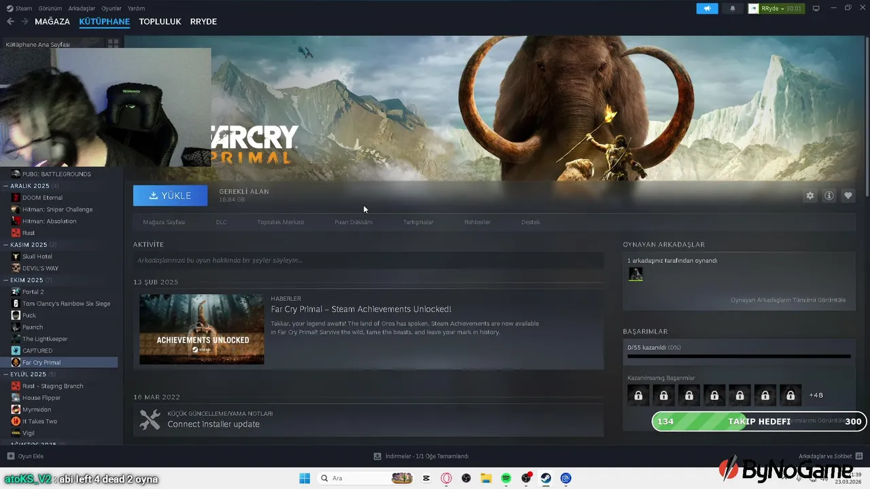The height and width of the screenshot is (489, 870).
Task: Click the achievements progress bar
Action: (x=739, y=356)
